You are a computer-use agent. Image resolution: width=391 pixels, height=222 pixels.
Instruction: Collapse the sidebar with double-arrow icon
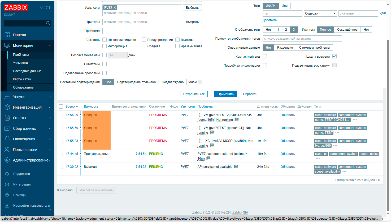(42, 7)
